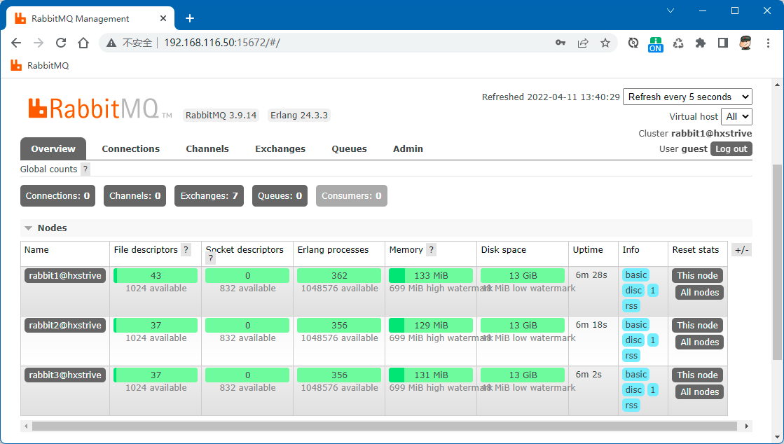Open Memory column help question mark

(x=431, y=249)
